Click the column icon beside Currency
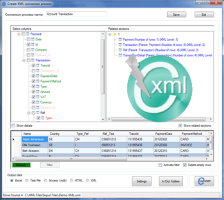 38,102
